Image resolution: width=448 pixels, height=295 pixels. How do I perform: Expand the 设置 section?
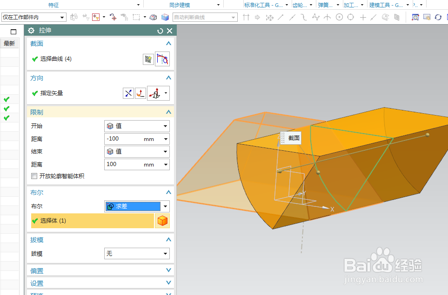pyautogui.click(x=168, y=283)
